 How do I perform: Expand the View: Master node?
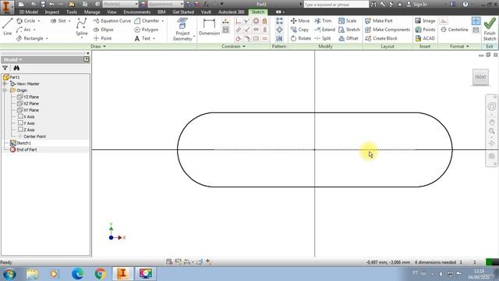(5, 84)
